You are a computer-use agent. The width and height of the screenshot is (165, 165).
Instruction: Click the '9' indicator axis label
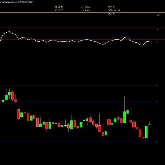158,29
